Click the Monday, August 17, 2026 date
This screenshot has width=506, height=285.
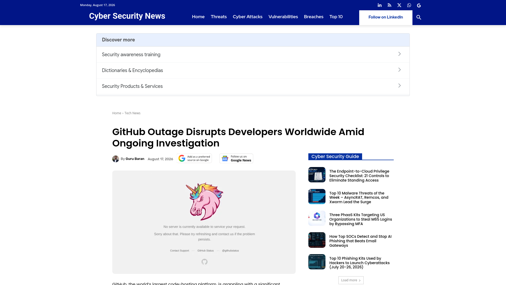point(98,5)
